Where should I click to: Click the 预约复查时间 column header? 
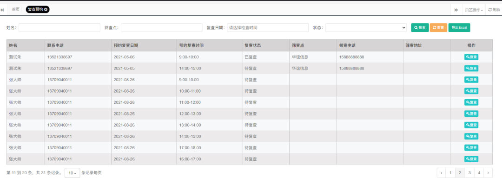click(x=209, y=45)
